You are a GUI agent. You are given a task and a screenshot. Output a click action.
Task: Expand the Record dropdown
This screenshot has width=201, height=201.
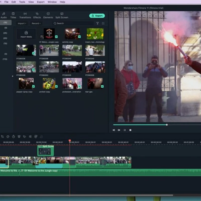(36, 23)
